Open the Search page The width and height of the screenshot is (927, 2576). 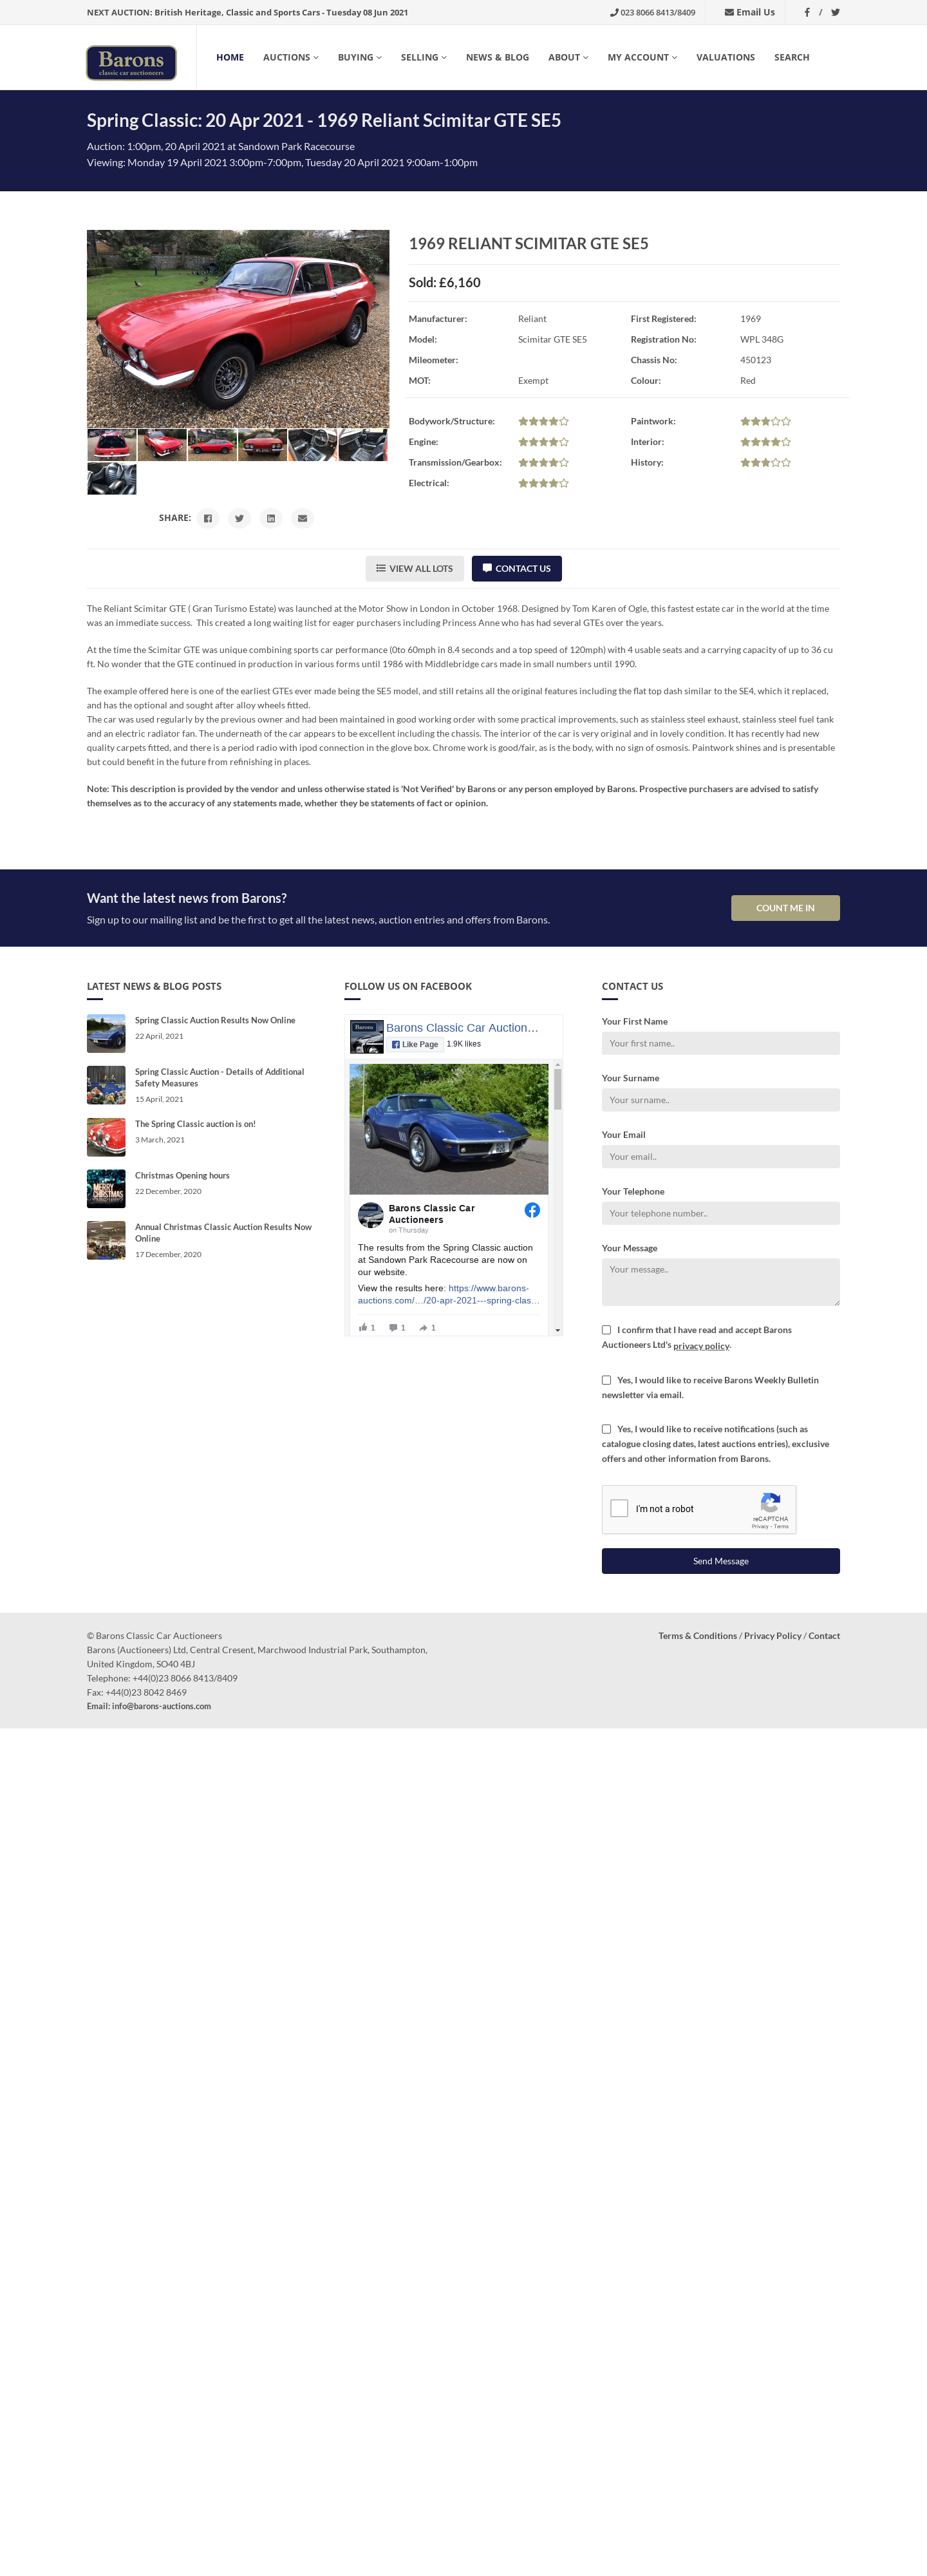[x=791, y=58]
